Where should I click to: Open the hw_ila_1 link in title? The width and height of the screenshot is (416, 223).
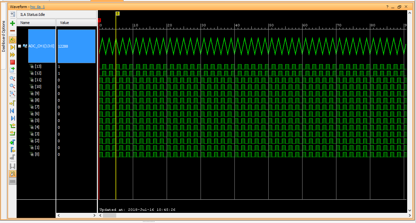(38, 7)
